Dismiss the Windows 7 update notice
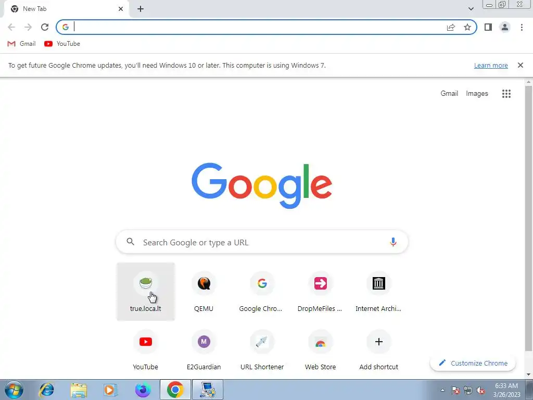 [520, 65]
